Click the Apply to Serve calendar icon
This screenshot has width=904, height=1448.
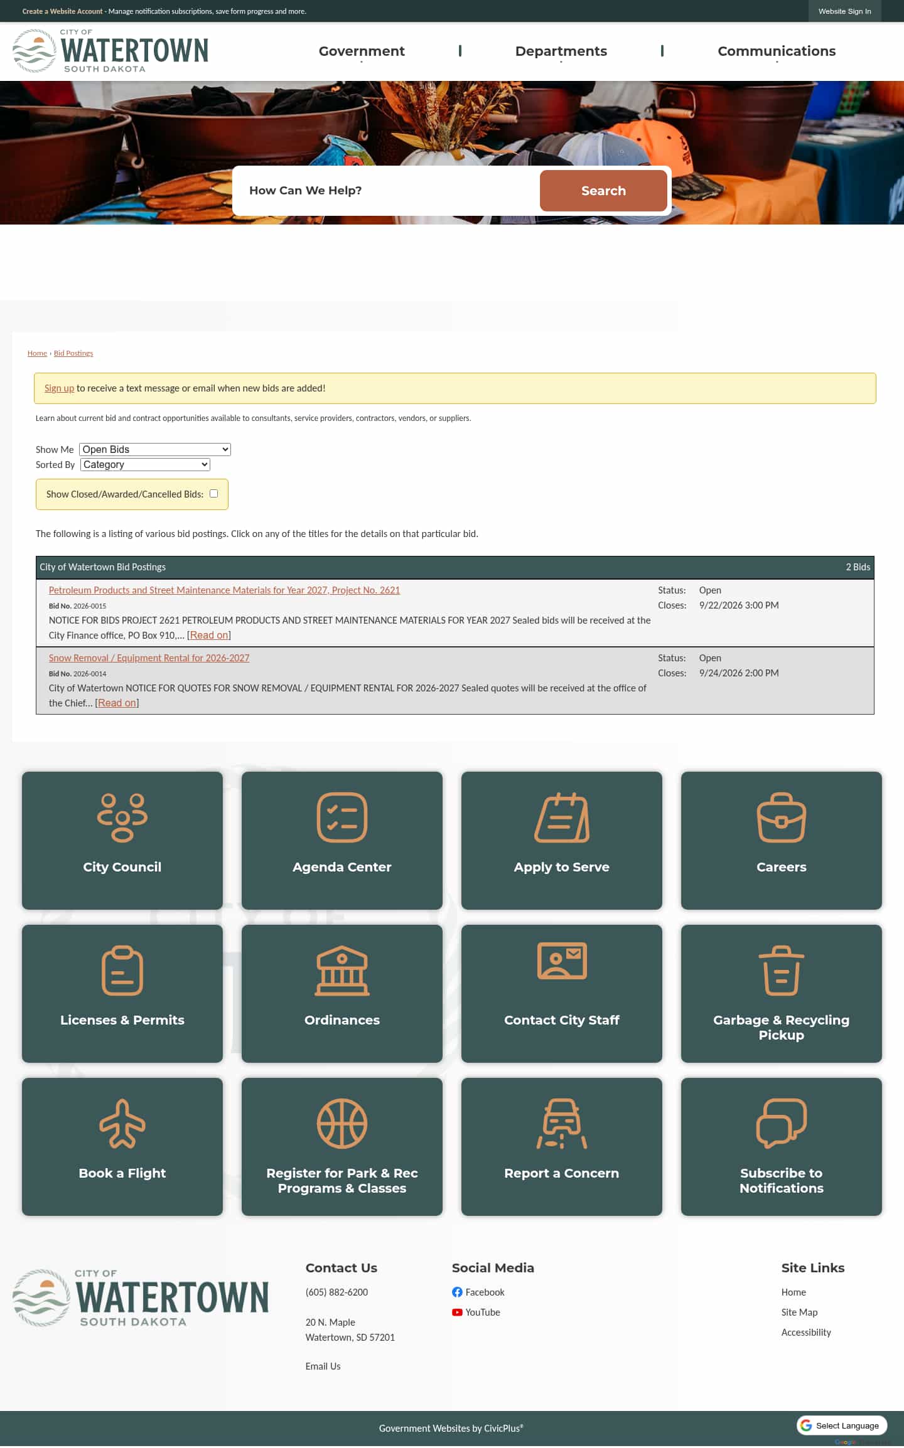[562, 817]
